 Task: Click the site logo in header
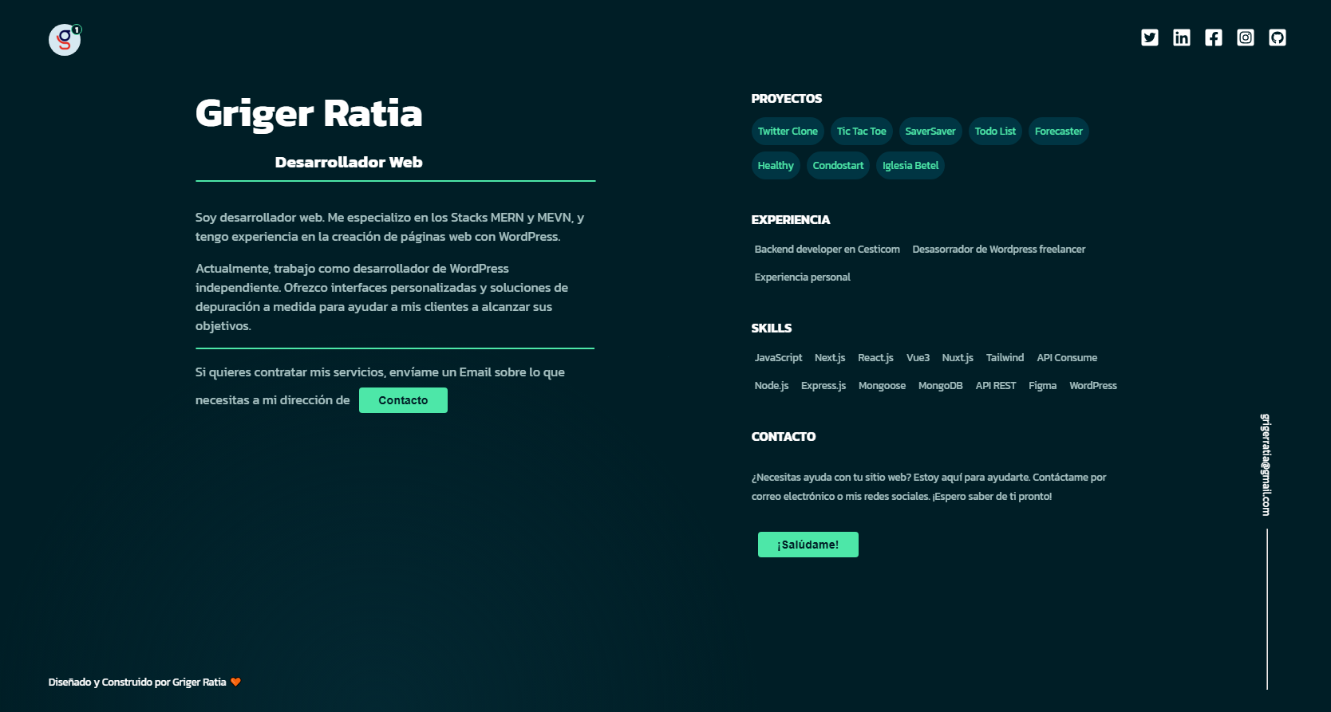click(x=65, y=40)
